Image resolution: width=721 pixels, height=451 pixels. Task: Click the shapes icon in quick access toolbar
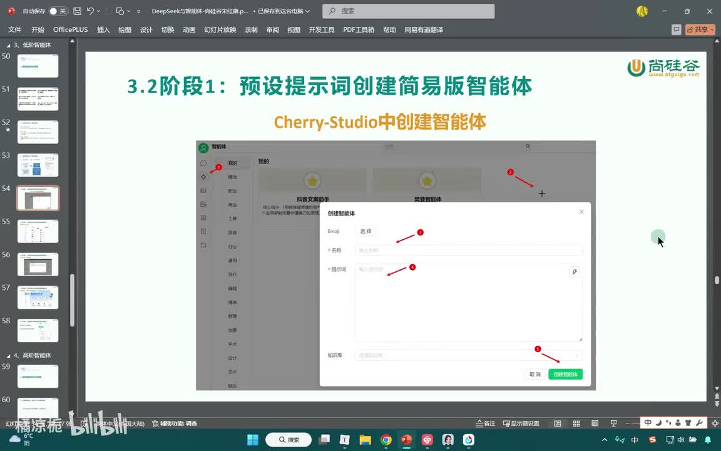pos(120,11)
